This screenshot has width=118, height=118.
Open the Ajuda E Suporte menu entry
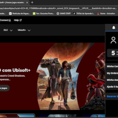click(112, 87)
